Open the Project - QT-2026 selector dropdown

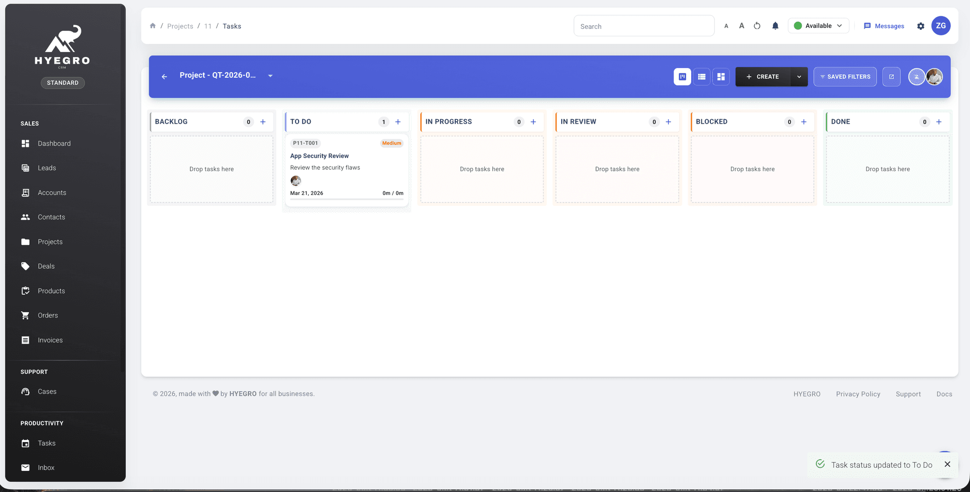point(270,76)
